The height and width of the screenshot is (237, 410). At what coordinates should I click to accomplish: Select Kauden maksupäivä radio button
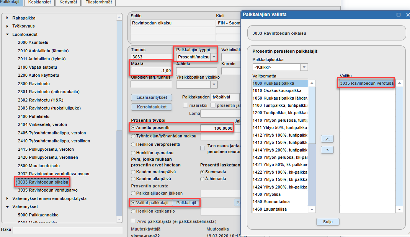(133, 172)
